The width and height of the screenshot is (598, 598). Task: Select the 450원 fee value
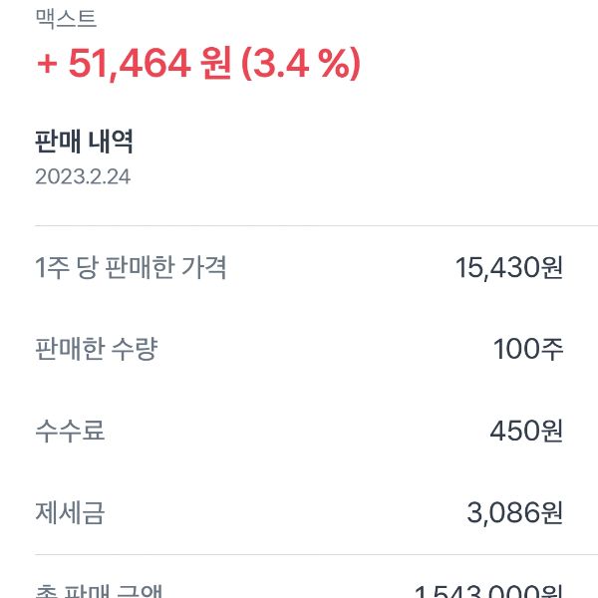526,431
